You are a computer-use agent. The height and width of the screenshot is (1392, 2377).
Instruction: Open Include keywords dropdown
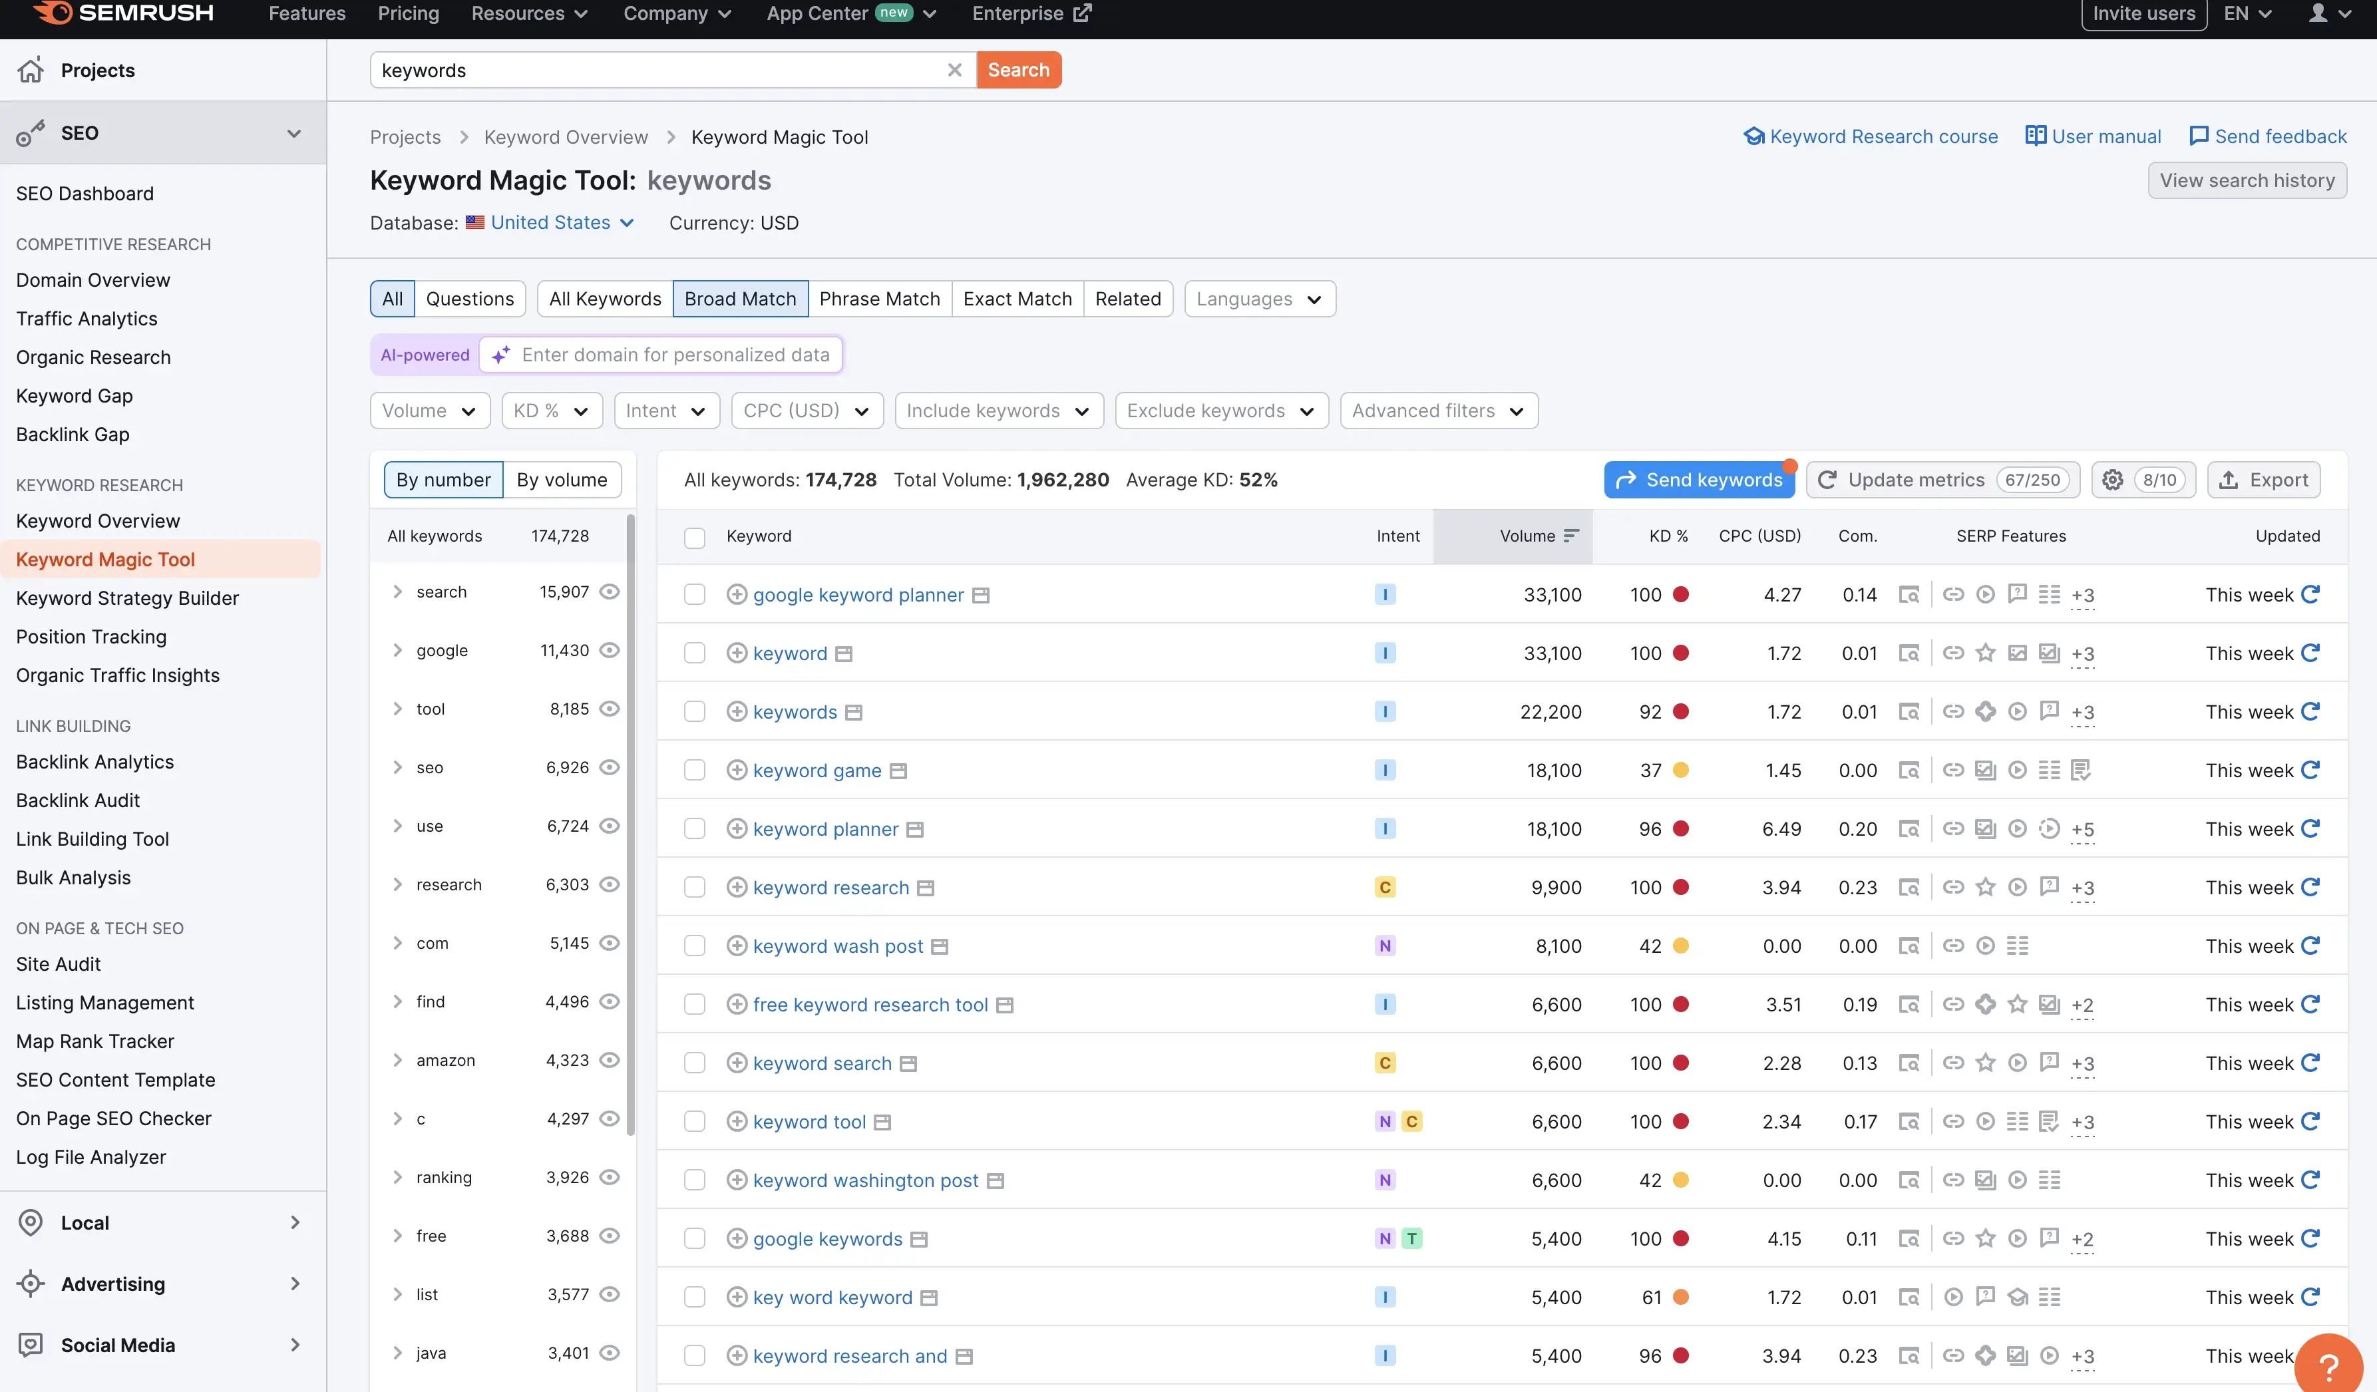[999, 411]
